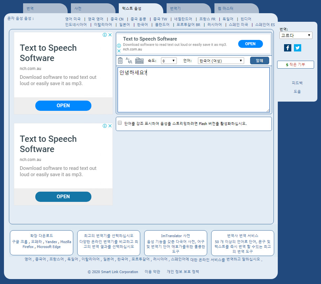321x284 pixels.
Task: Click the 오페라 extension link
Action: (x=36, y=242)
